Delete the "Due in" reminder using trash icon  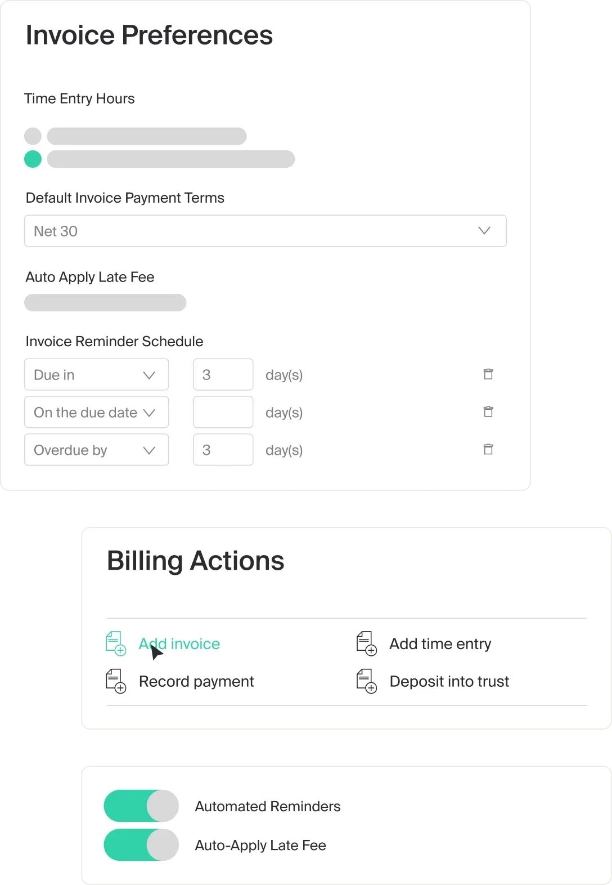(488, 374)
